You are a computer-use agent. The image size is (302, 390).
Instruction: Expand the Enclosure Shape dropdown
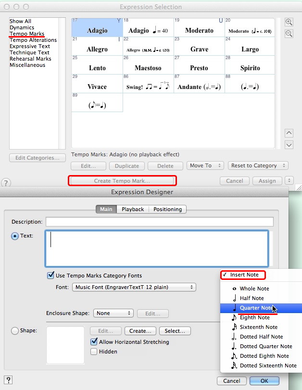click(113, 313)
